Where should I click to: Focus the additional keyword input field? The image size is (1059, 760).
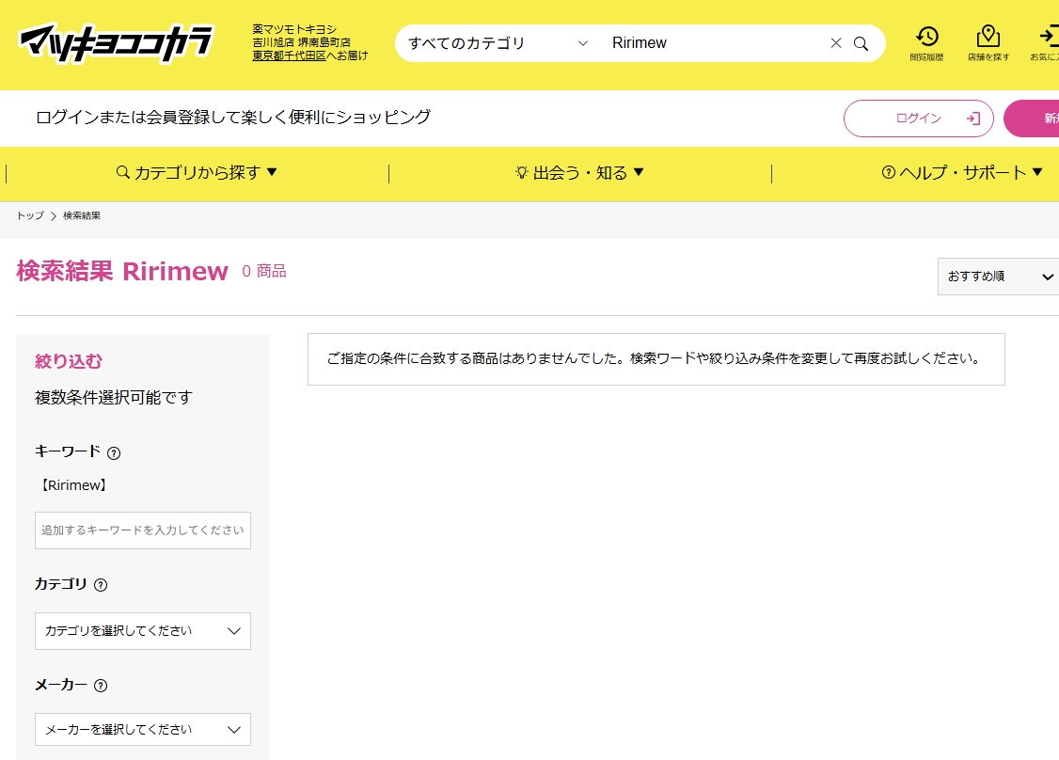point(143,530)
